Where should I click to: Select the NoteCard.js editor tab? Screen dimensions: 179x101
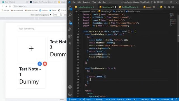(x=108, y=7)
